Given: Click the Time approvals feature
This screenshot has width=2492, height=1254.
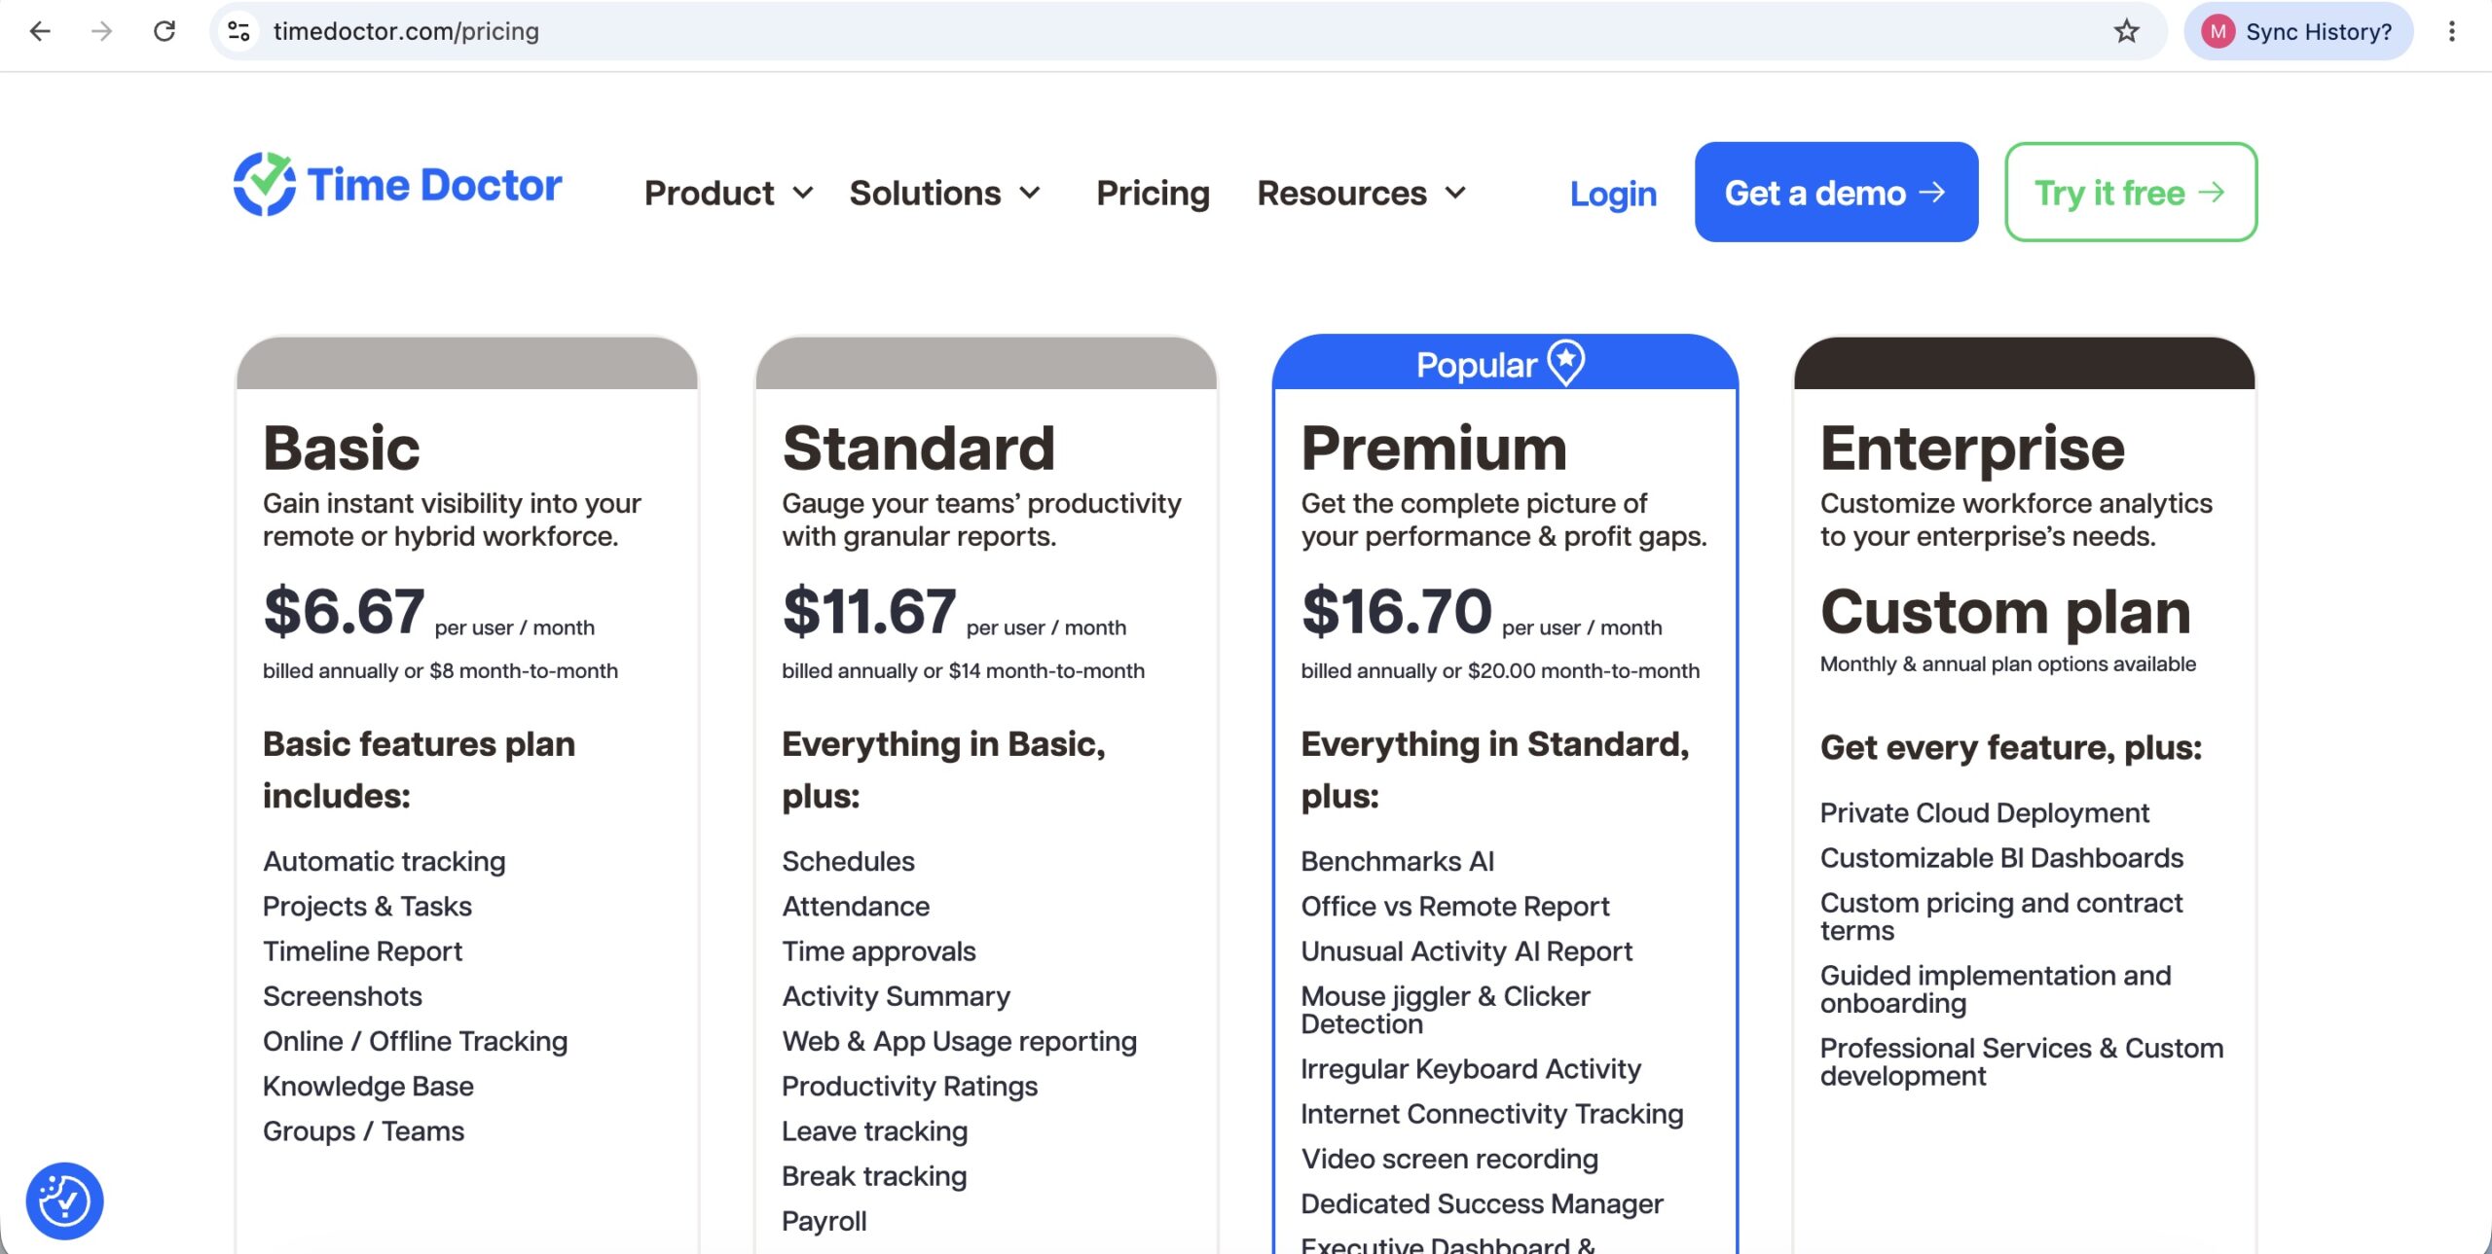Looking at the screenshot, I should 879,950.
